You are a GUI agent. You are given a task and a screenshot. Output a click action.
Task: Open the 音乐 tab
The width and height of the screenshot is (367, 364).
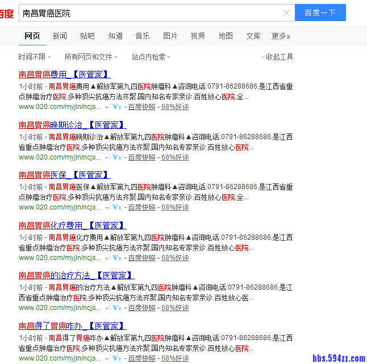pos(143,36)
